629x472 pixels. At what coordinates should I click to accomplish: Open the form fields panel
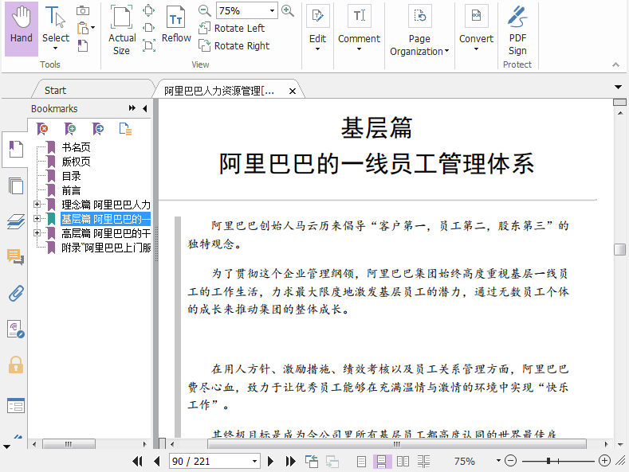point(16,405)
